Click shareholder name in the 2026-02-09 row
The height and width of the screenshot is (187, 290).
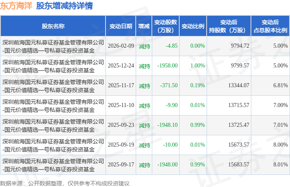[53, 46]
